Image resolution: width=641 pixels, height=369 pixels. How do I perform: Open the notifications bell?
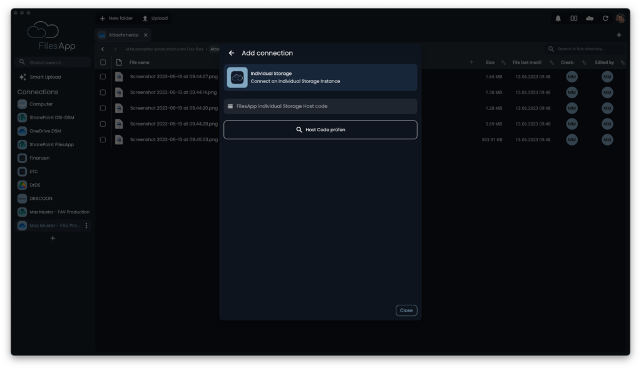click(558, 18)
